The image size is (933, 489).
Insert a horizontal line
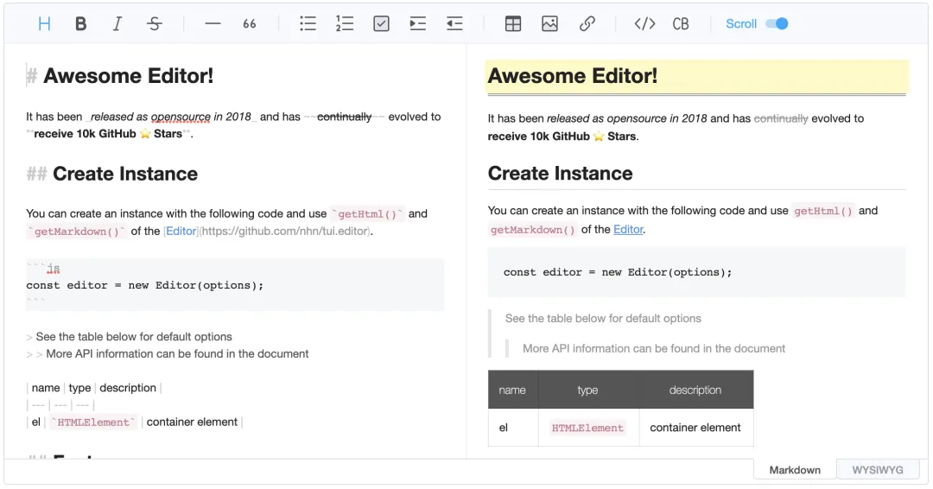click(213, 24)
